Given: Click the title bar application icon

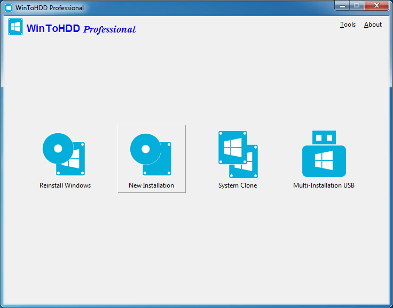Looking at the screenshot, I should (x=9, y=8).
